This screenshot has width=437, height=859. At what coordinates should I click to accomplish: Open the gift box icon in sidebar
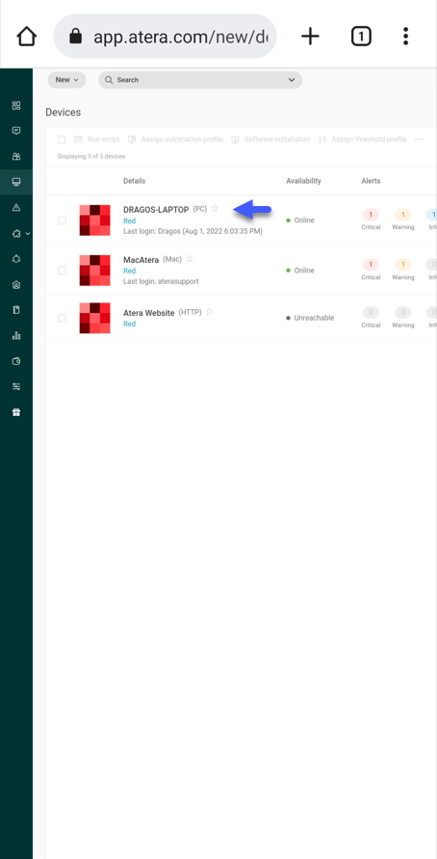pyautogui.click(x=16, y=412)
